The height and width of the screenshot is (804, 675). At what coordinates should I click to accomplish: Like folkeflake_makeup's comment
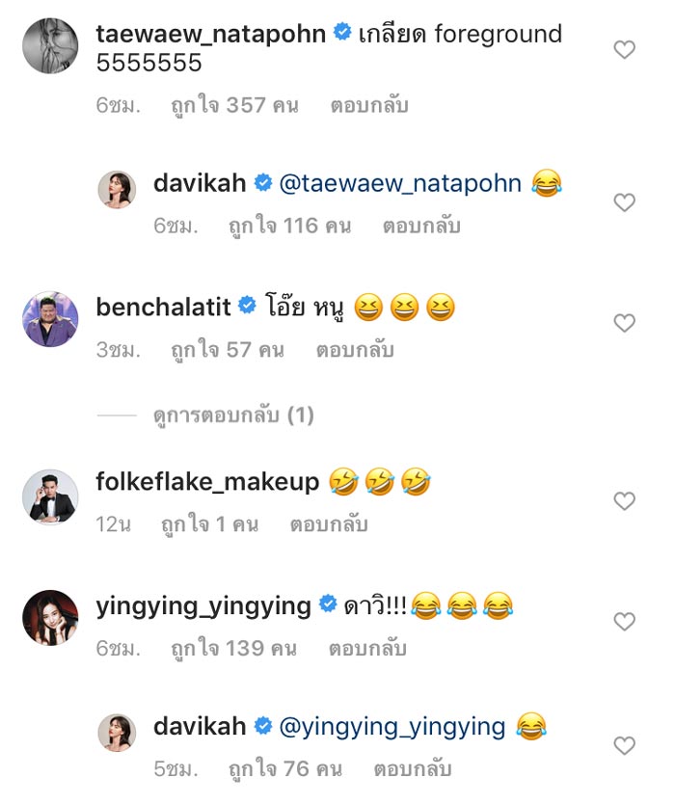point(625,501)
